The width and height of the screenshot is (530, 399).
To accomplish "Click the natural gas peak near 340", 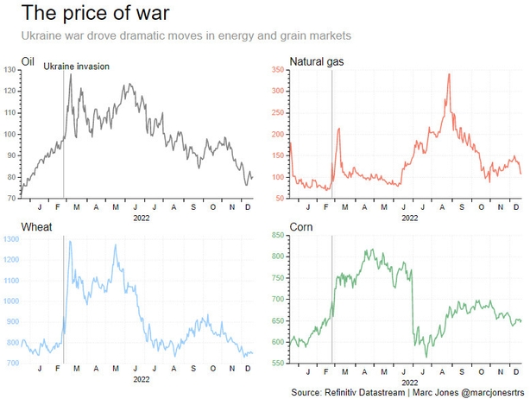I will coord(449,74).
